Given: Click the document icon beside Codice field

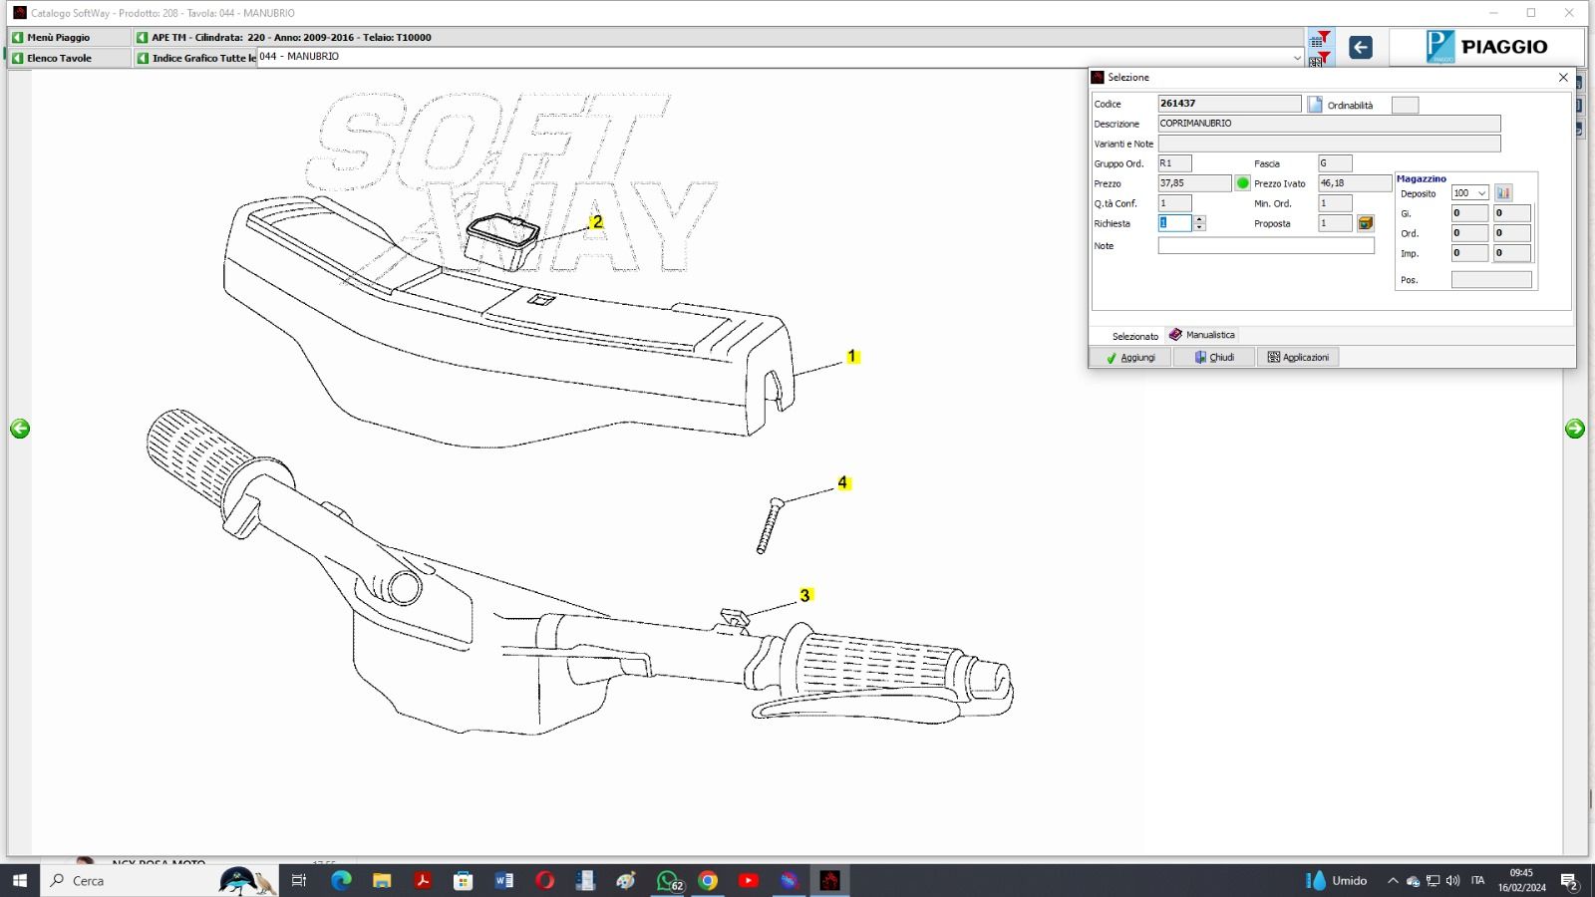Looking at the screenshot, I should [1315, 104].
